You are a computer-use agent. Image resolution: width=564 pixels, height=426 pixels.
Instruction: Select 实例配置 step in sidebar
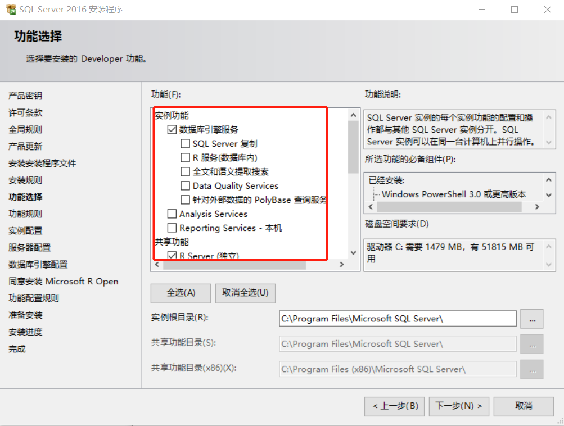tap(25, 231)
